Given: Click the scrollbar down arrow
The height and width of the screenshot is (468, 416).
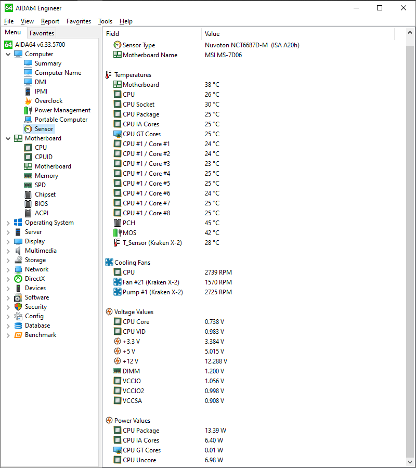Looking at the screenshot, I should (410, 462).
